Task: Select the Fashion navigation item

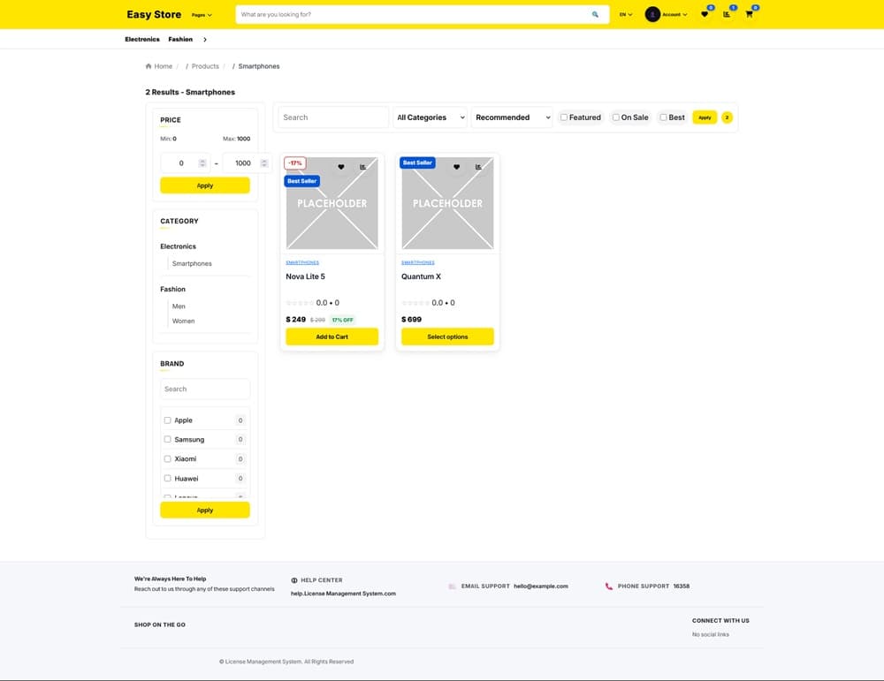Action: (180, 40)
